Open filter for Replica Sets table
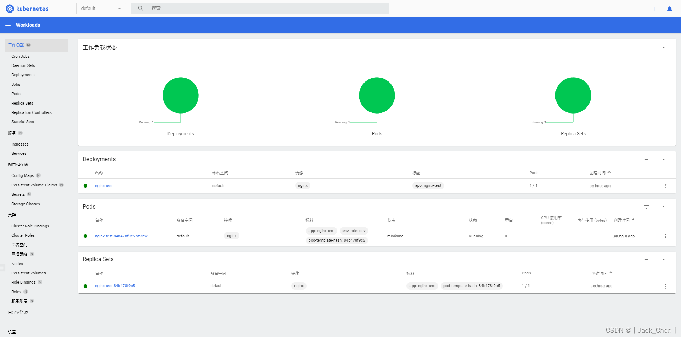The height and width of the screenshot is (337, 681). [x=647, y=259]
